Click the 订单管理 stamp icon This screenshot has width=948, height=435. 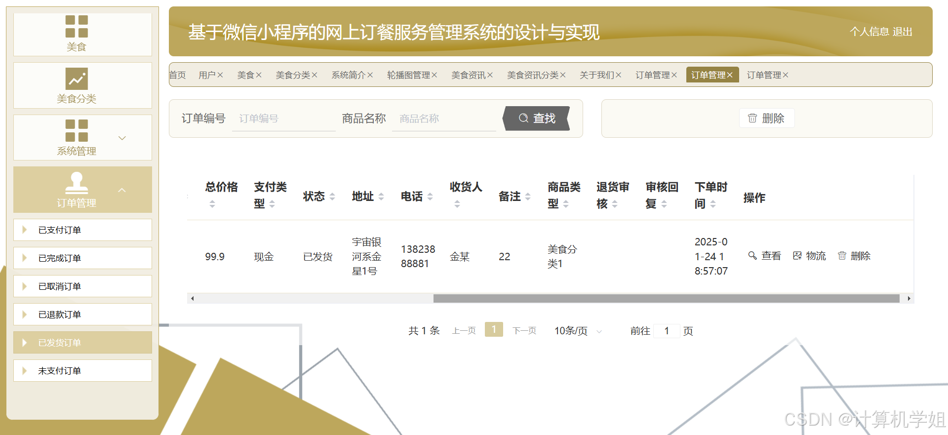(x=77, y=183)
